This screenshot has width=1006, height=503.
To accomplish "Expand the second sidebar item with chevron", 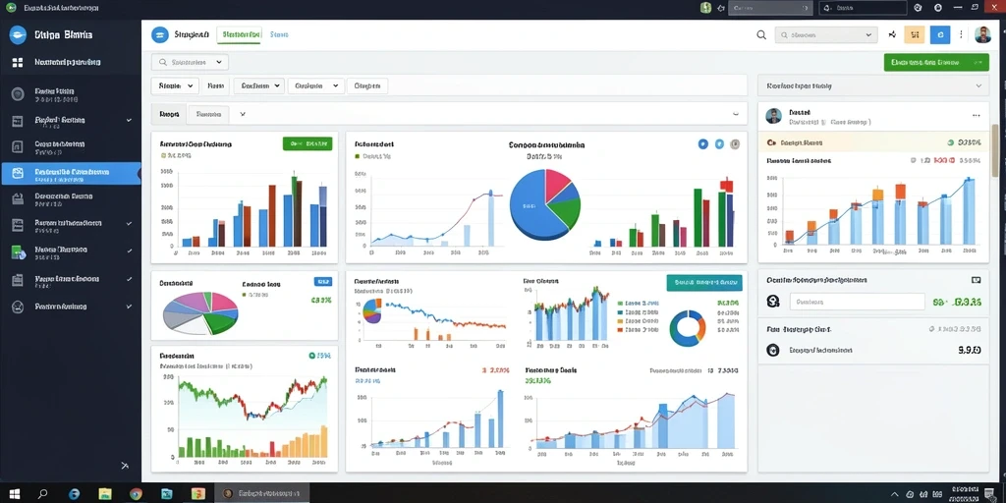I will [129, 120].
